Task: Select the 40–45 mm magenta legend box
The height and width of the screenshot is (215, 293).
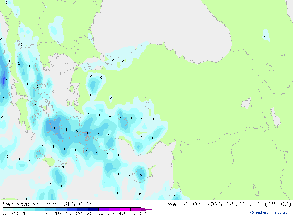Action: [x=125, y=209]
